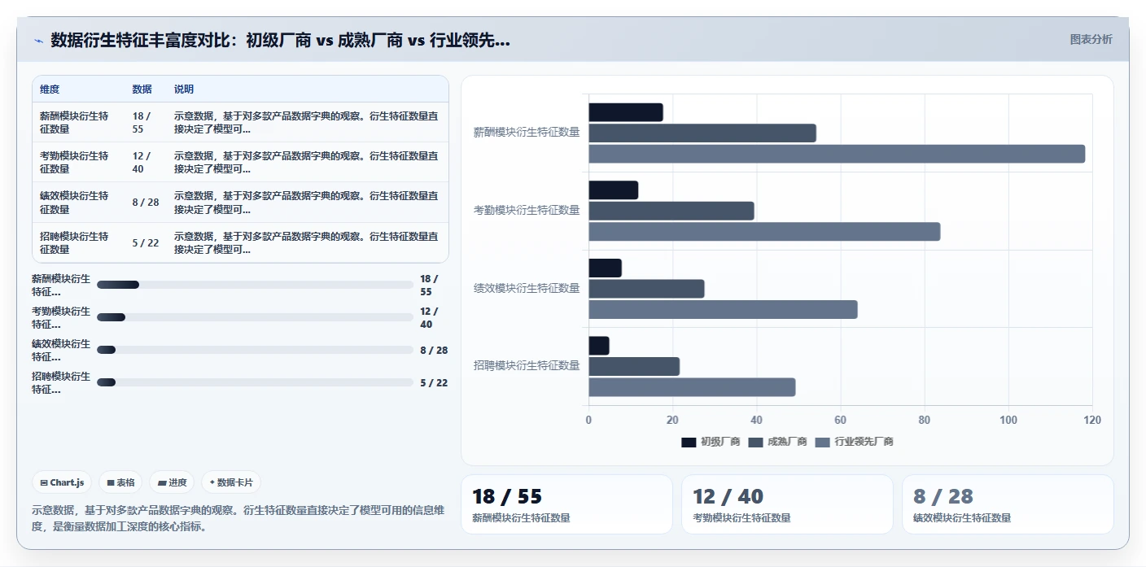The image size is (1146, 567).
Task: Toggle the 成熟厂商 legend swatch
Action: [x=755, y=442]
